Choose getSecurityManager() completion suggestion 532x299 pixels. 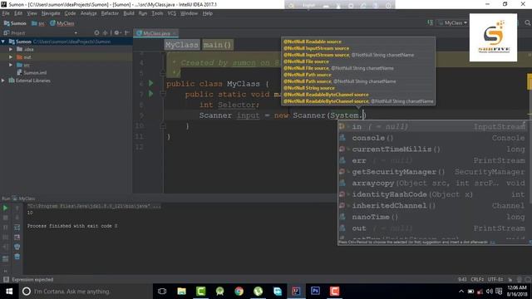432,172
